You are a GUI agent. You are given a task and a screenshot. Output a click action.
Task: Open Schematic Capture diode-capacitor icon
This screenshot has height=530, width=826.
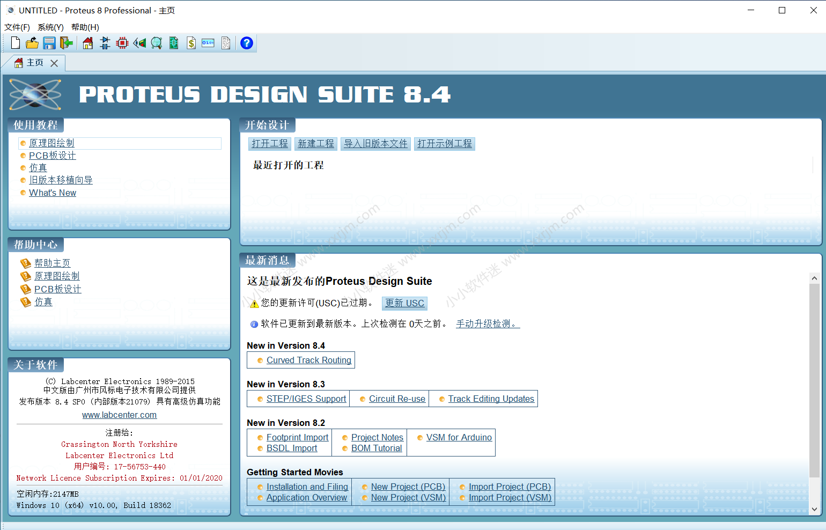(105, 43)
